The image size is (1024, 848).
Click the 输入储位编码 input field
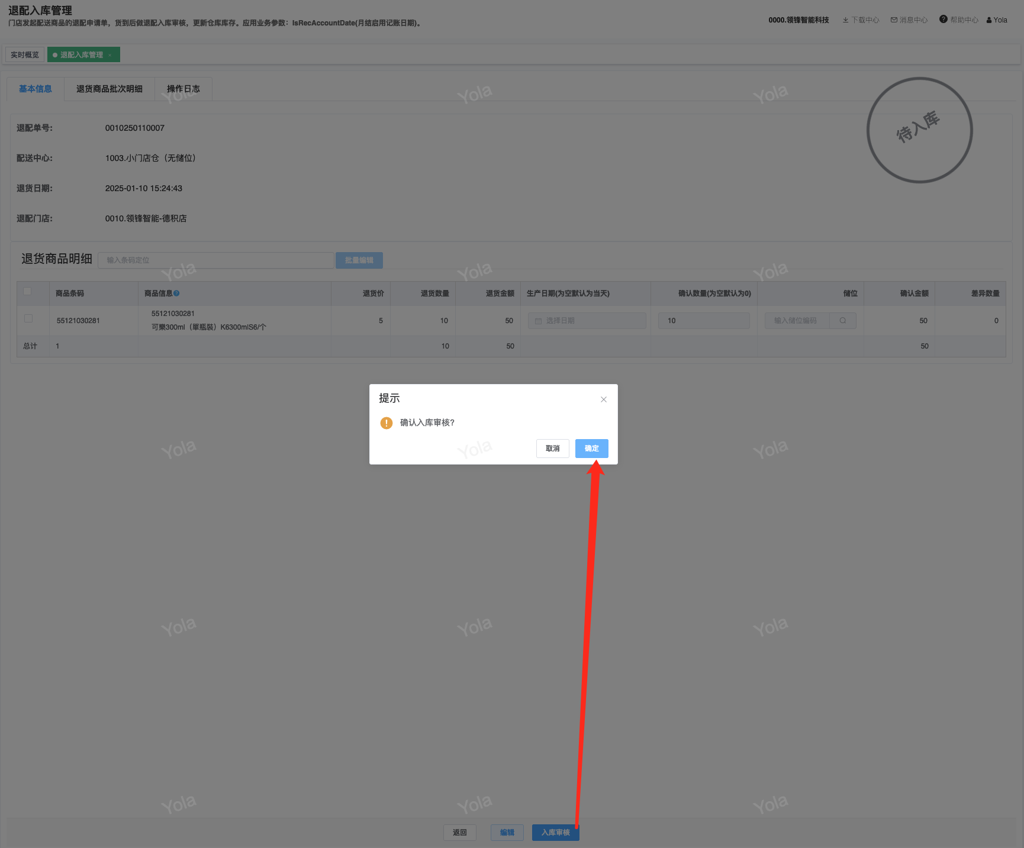(797, 321)
